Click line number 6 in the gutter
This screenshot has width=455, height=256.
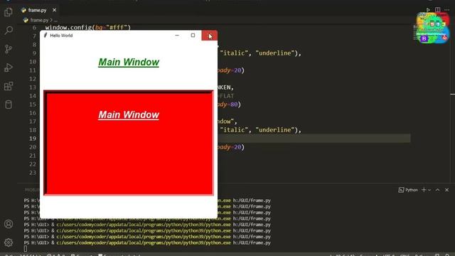(35, 28)
